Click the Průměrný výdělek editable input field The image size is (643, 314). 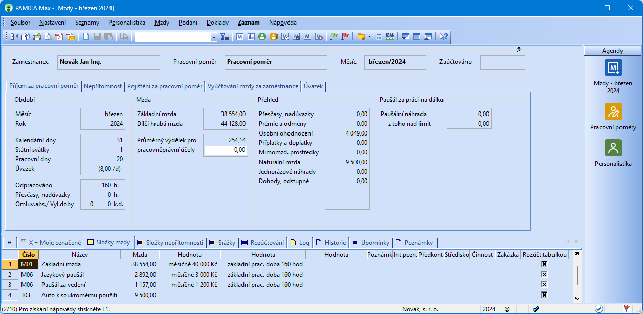[226, 150]
